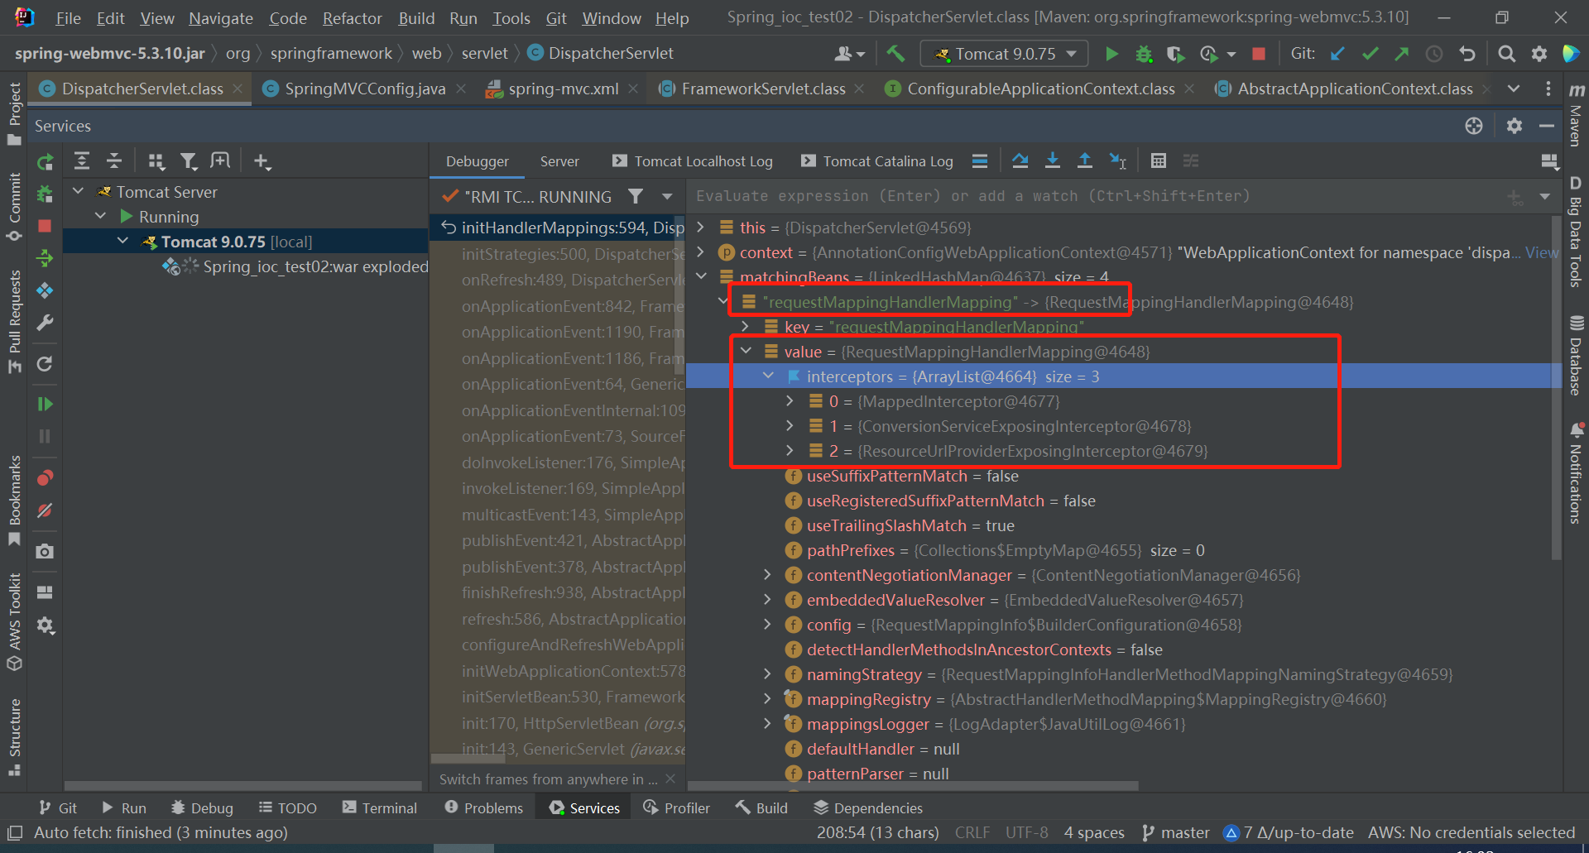Open Tomcat Catalina Log tab
Screen dimensions: 1589x853
click(876, 161)
